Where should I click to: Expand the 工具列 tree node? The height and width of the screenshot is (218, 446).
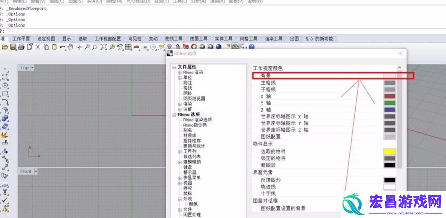point(180,152)
